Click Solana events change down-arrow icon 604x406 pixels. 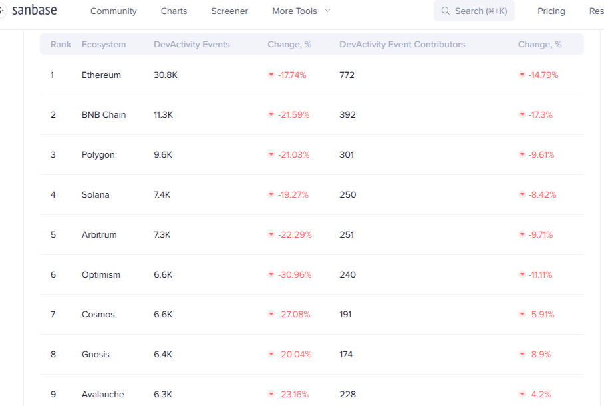tap(271, 195)
